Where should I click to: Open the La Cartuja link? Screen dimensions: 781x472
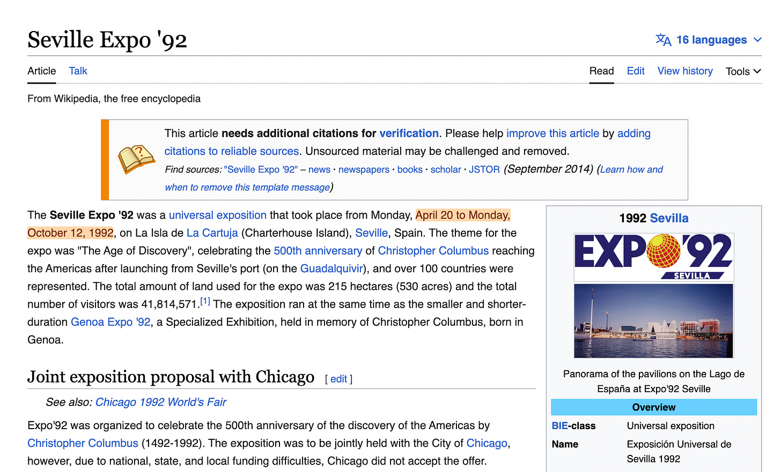[212, 233]
